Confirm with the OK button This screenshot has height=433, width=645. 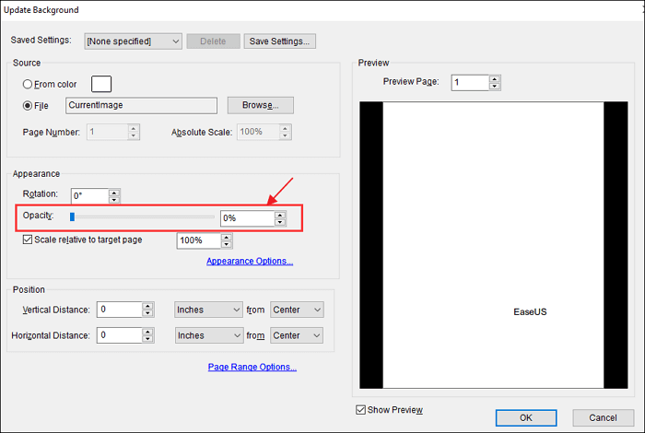pyautogui.click(x=526, y=417)
